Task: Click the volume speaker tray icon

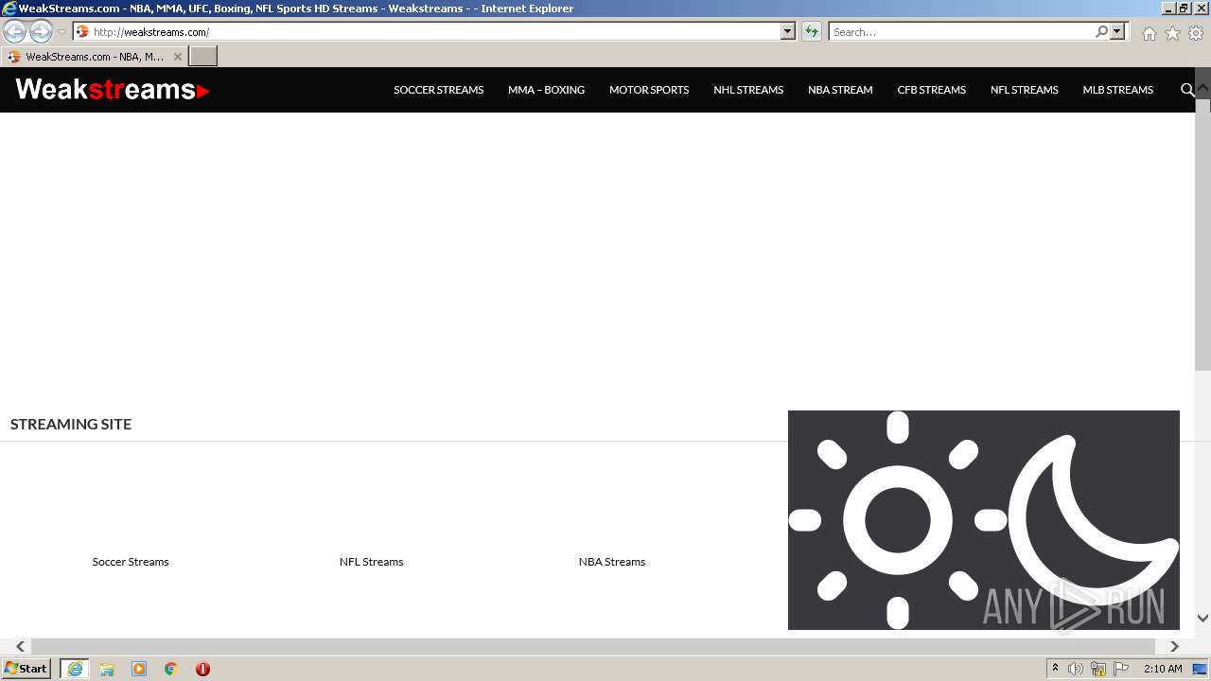Action: click(x=1076, y=669)
